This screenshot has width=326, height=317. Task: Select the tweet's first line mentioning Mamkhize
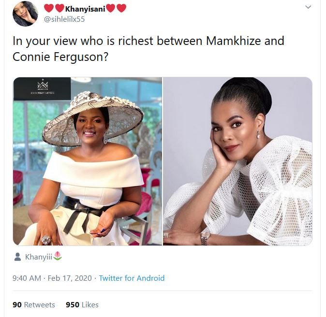pyautogui.click(x=148, y=41)
